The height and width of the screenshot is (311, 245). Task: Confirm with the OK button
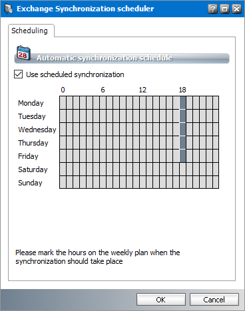pos(160,300)
